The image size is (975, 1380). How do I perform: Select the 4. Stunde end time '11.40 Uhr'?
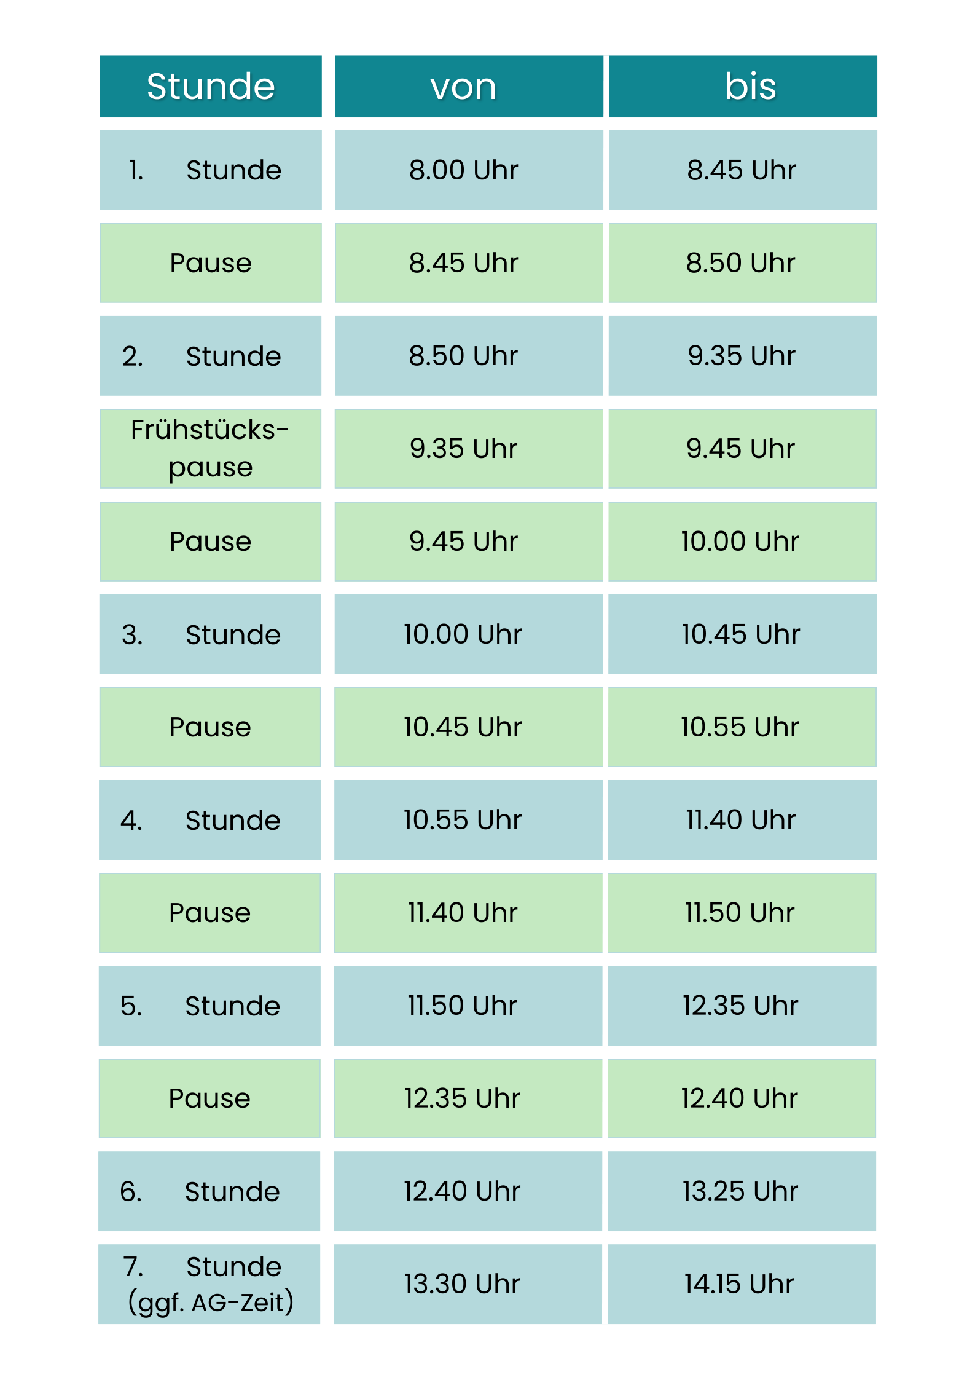[742, 820]
